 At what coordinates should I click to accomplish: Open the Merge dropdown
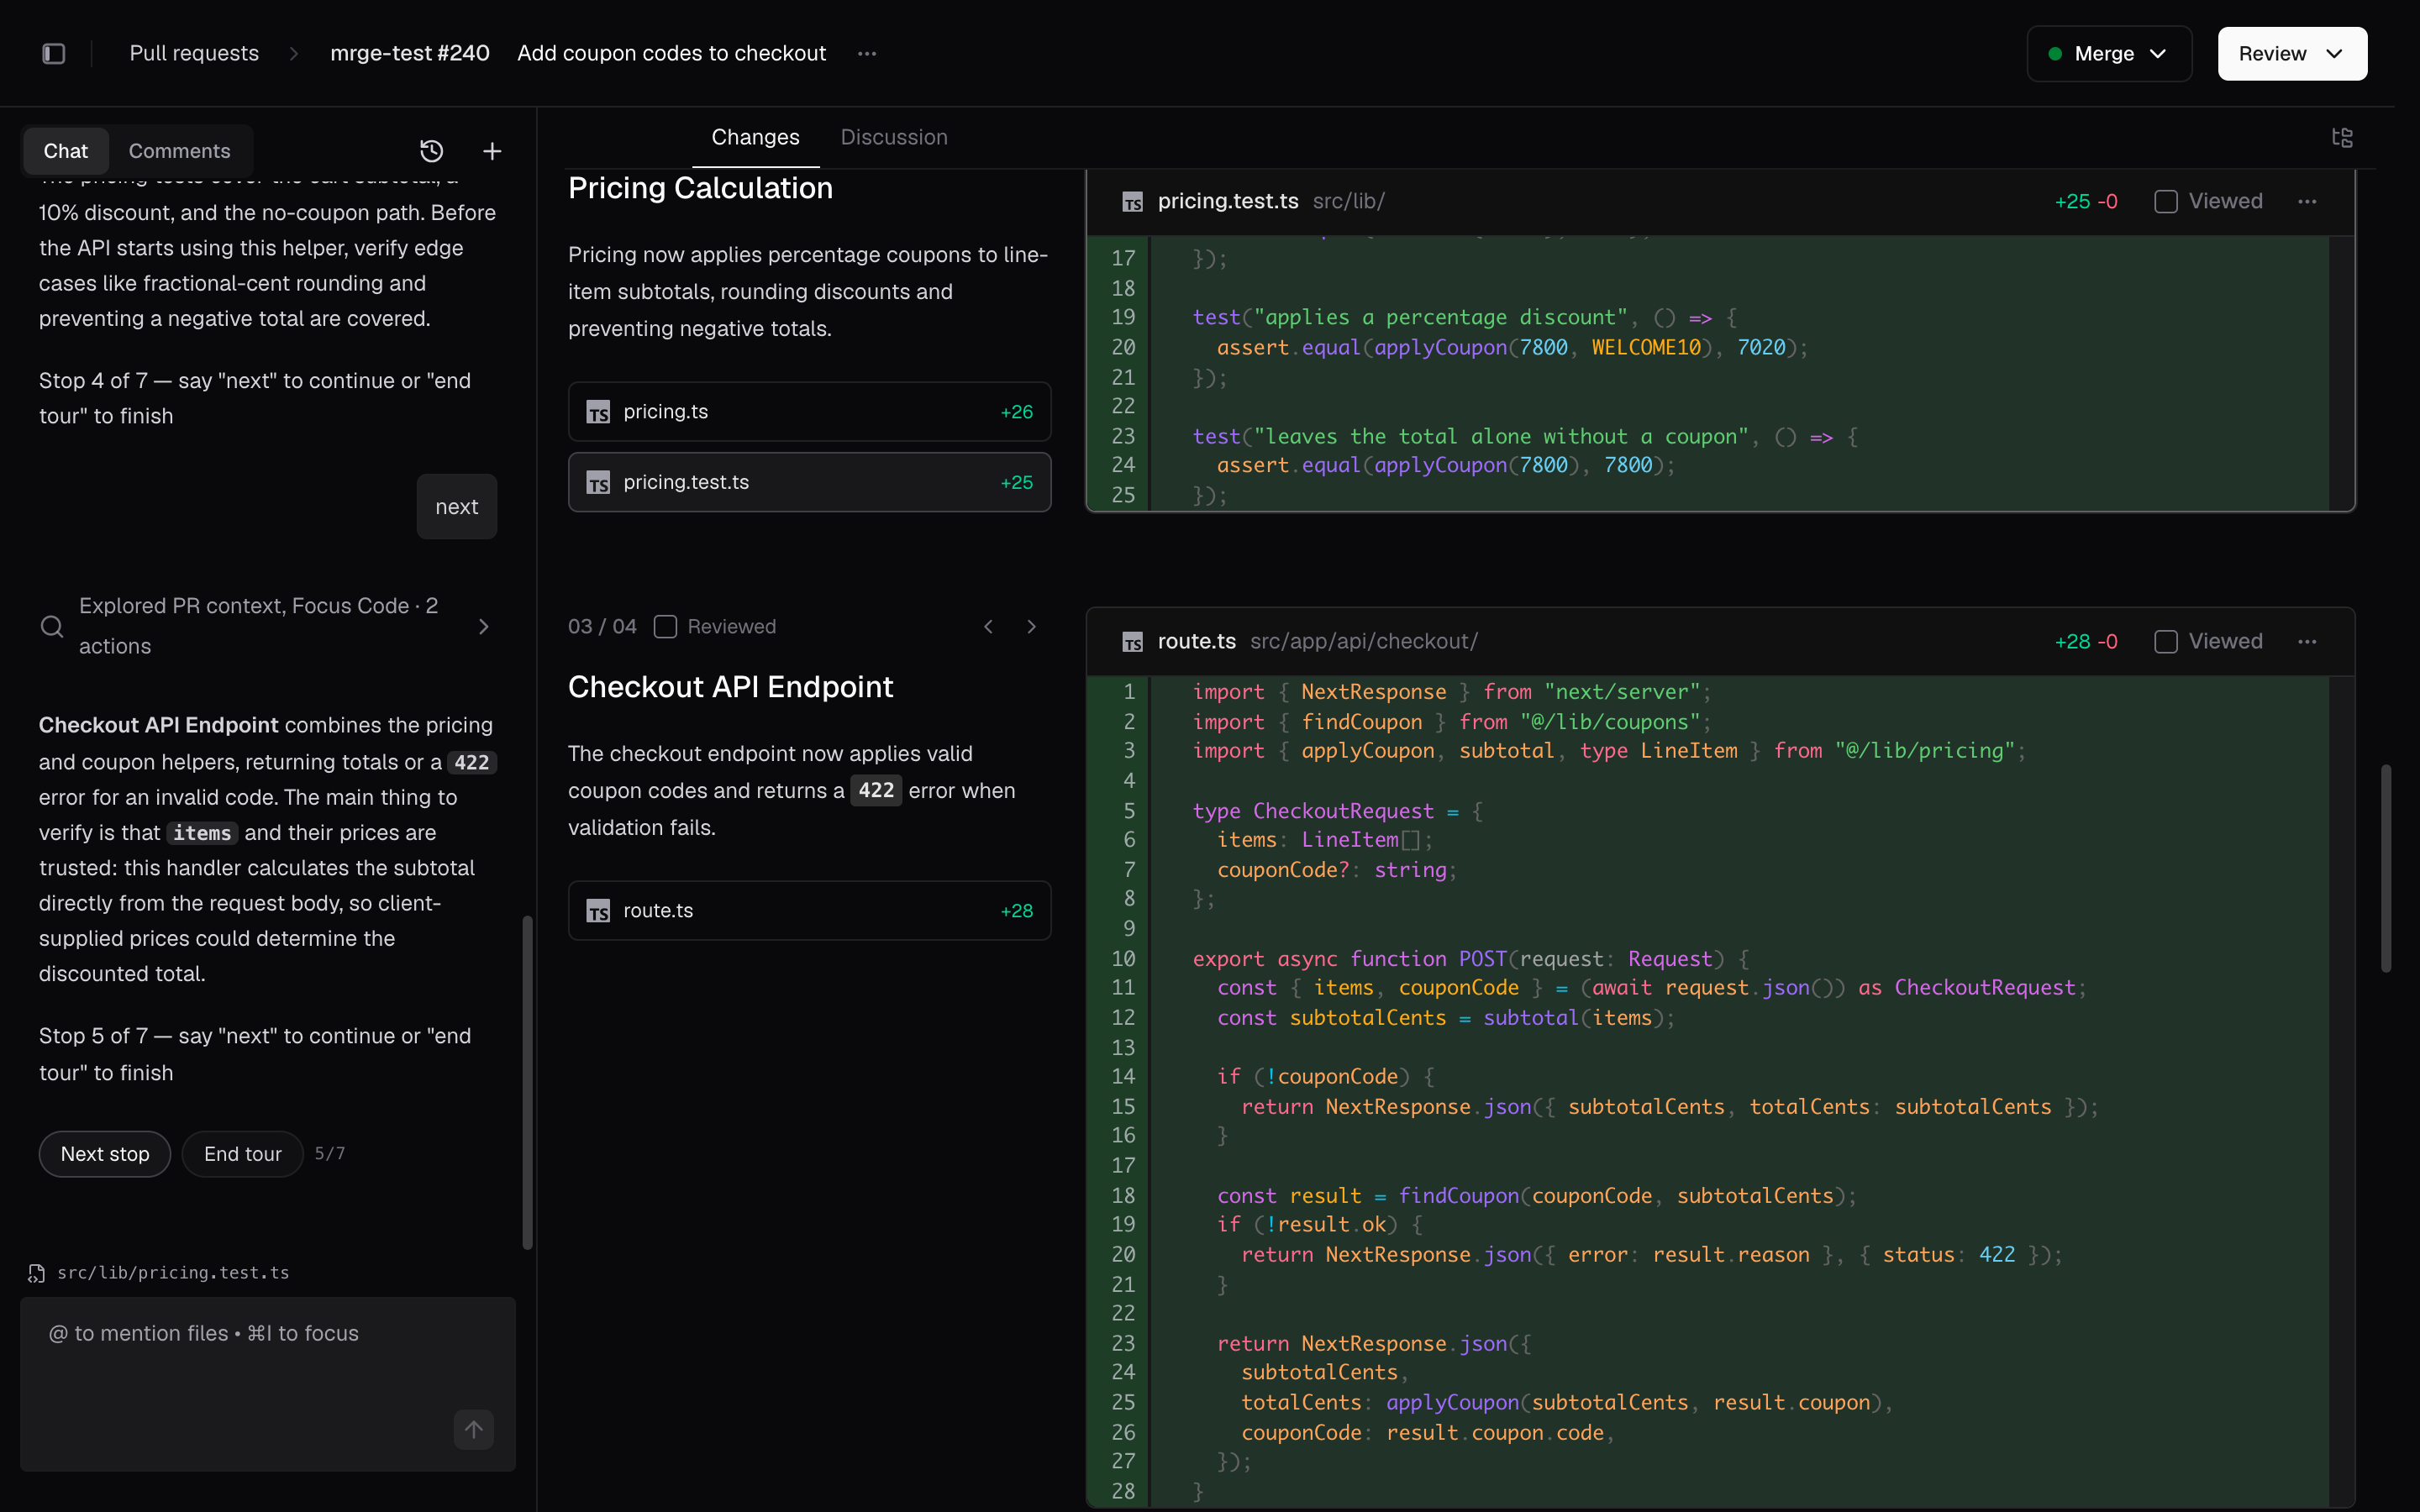[x=2109, y=54]
